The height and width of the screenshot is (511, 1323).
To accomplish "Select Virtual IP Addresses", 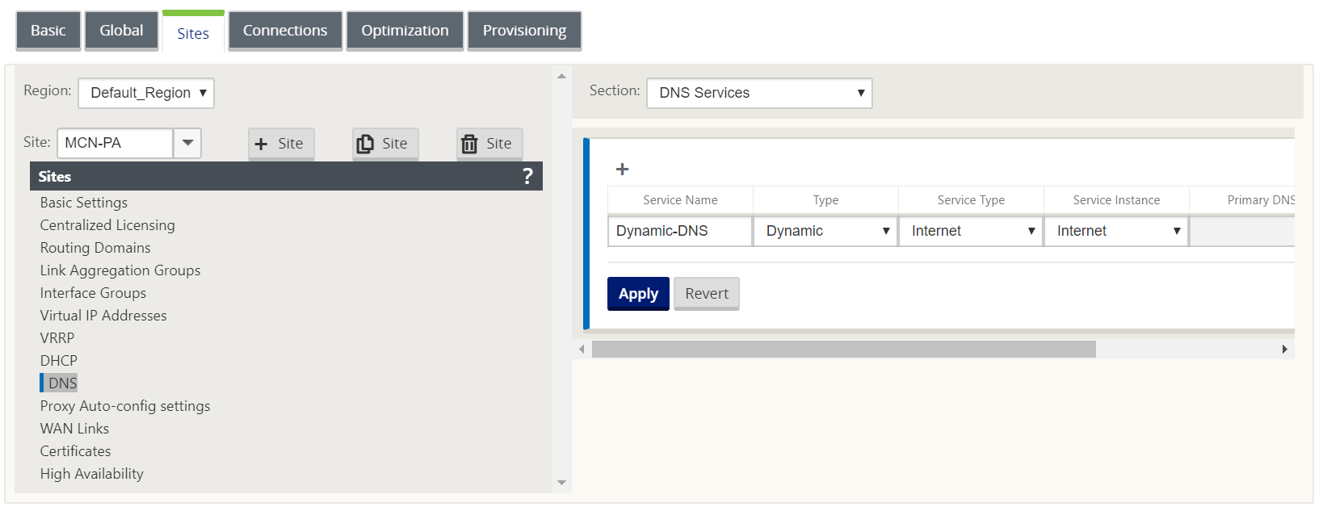I will click(x=103, y=316).
